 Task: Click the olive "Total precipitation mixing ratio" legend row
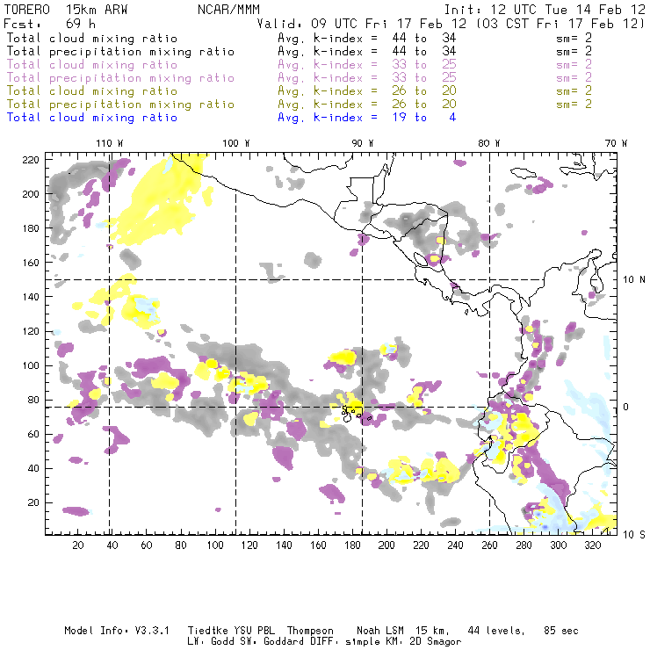pos(120,104)
